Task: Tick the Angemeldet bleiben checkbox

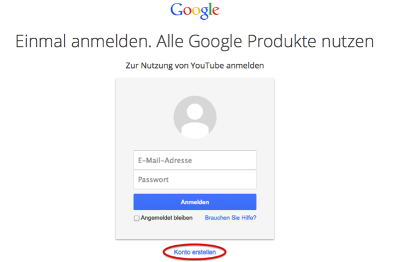Action: click(x=137, y=218)
